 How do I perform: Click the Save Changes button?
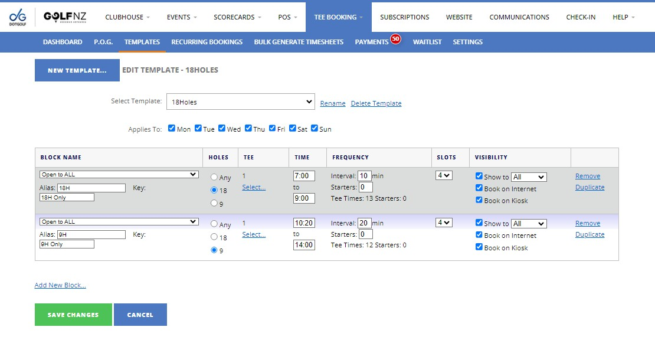click(73, 315)
